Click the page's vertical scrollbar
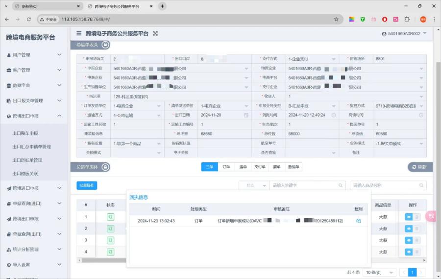 pyautogui.click(x=438, y=166)
